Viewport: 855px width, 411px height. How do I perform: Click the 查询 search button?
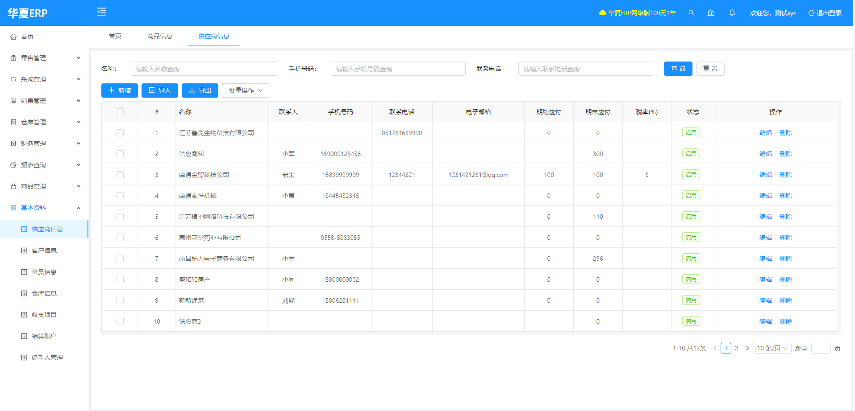tap(678, 69)
